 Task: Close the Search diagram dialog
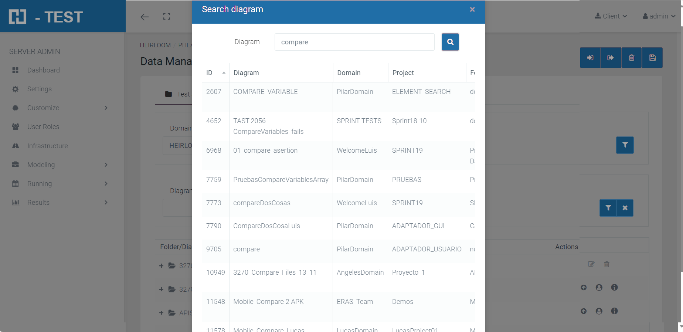click(x=472, y=10)
